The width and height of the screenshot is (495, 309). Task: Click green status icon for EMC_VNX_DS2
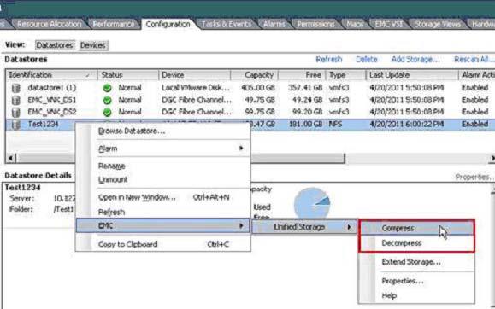(x=108, y=112)
